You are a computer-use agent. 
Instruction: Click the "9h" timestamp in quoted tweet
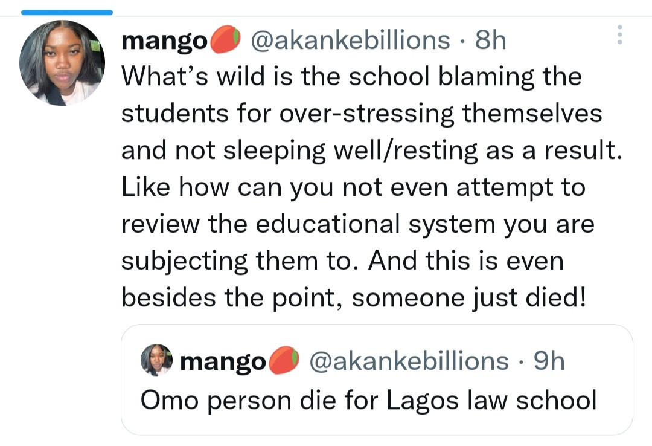(549, 361)
